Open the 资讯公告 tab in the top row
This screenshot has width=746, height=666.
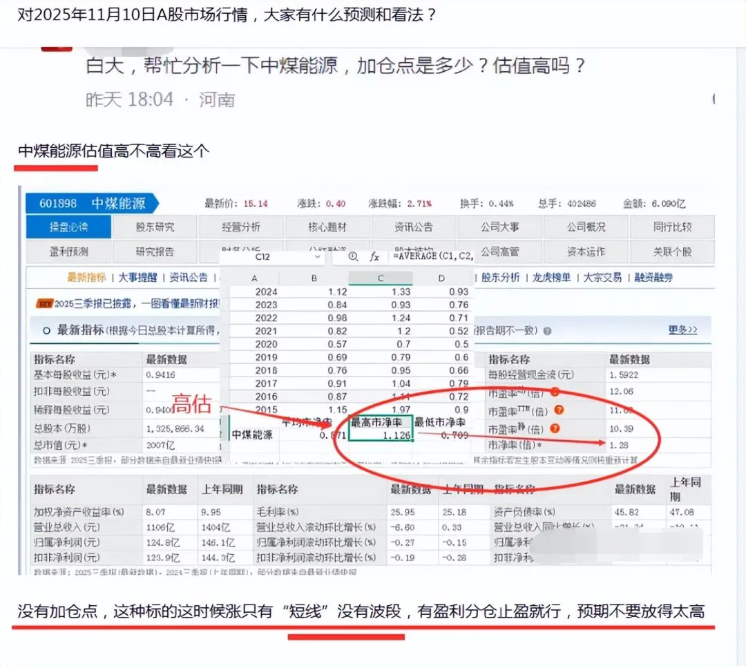(414, 227)
